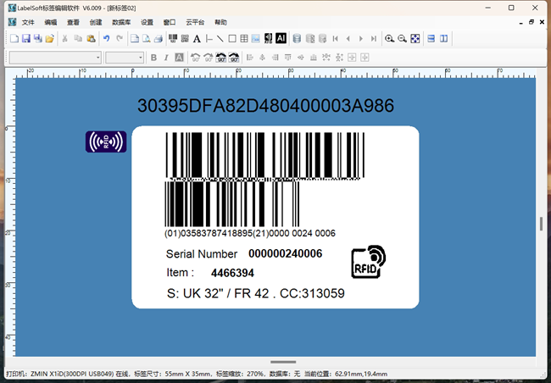Screen dimensions: 551x383
Task: Select the rectangle drawing tool
Action: [x=232, y=39]
